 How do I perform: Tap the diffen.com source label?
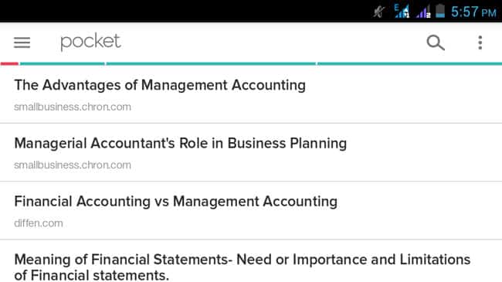[x=39, y=223]
